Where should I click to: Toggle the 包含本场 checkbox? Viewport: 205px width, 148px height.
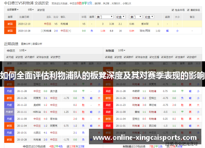click(x=173, y=10)
